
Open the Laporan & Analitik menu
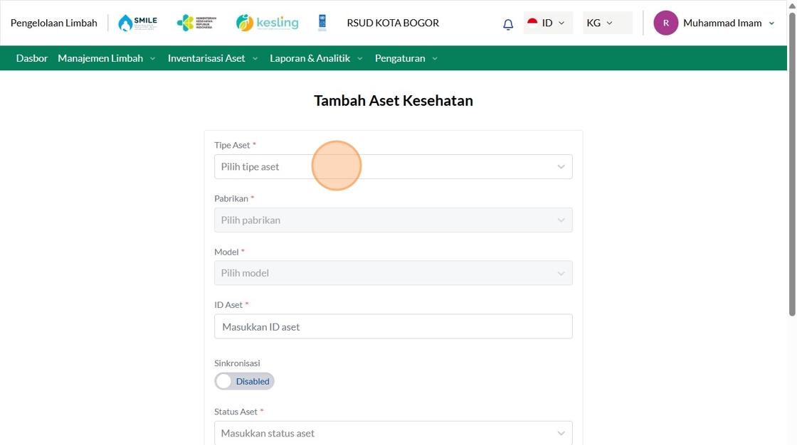click(x=316, y=58)
